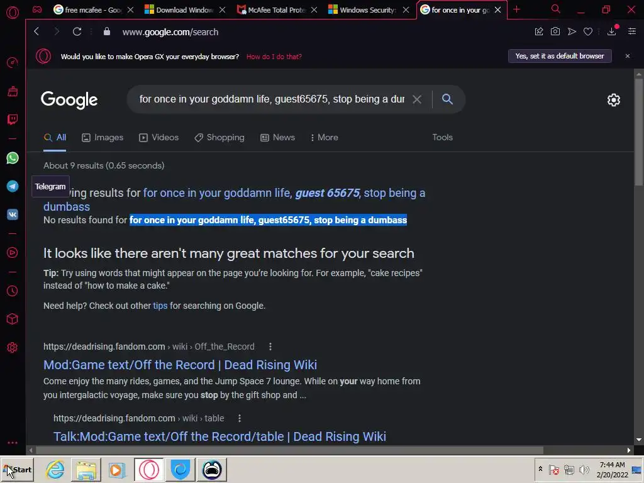Image resolution: width=644 pixels, height=483 pixels.
Task: Take a snapshot with camera icon
Action: tap(555, 31)
